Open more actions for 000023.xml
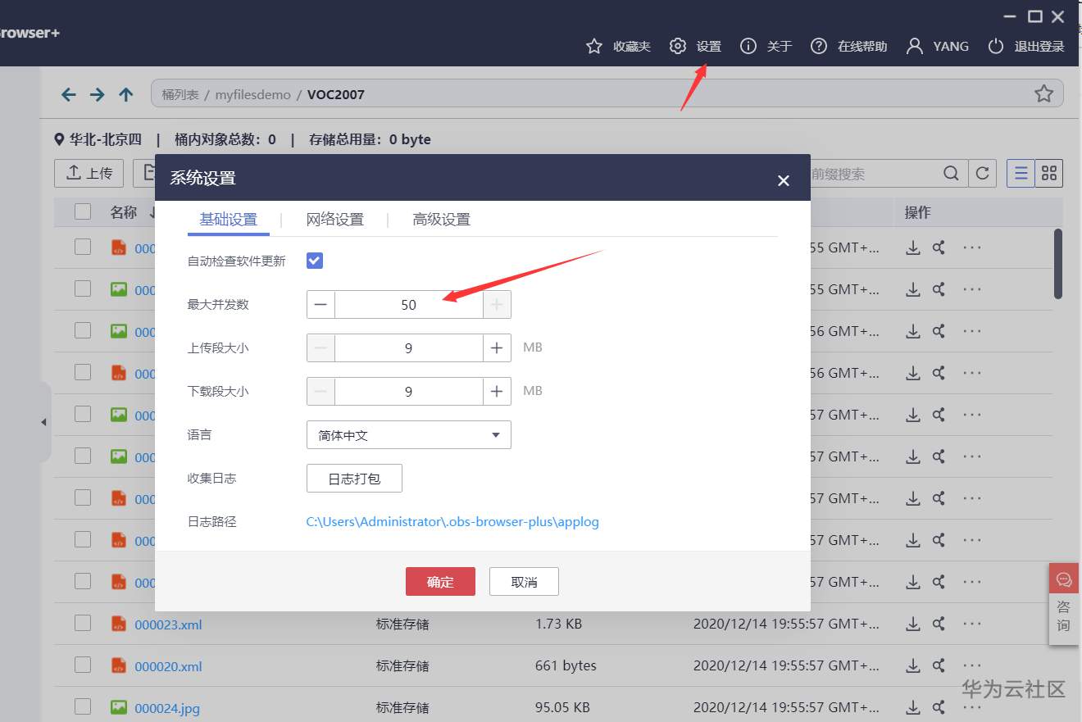The width and height of the screenshot is (1082, 722). [x=972, y=624]
